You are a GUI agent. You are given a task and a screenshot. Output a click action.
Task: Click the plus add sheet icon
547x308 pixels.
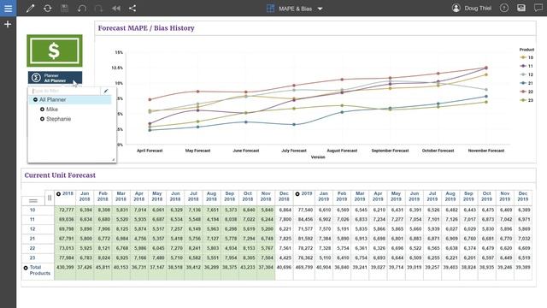[8, 25]
